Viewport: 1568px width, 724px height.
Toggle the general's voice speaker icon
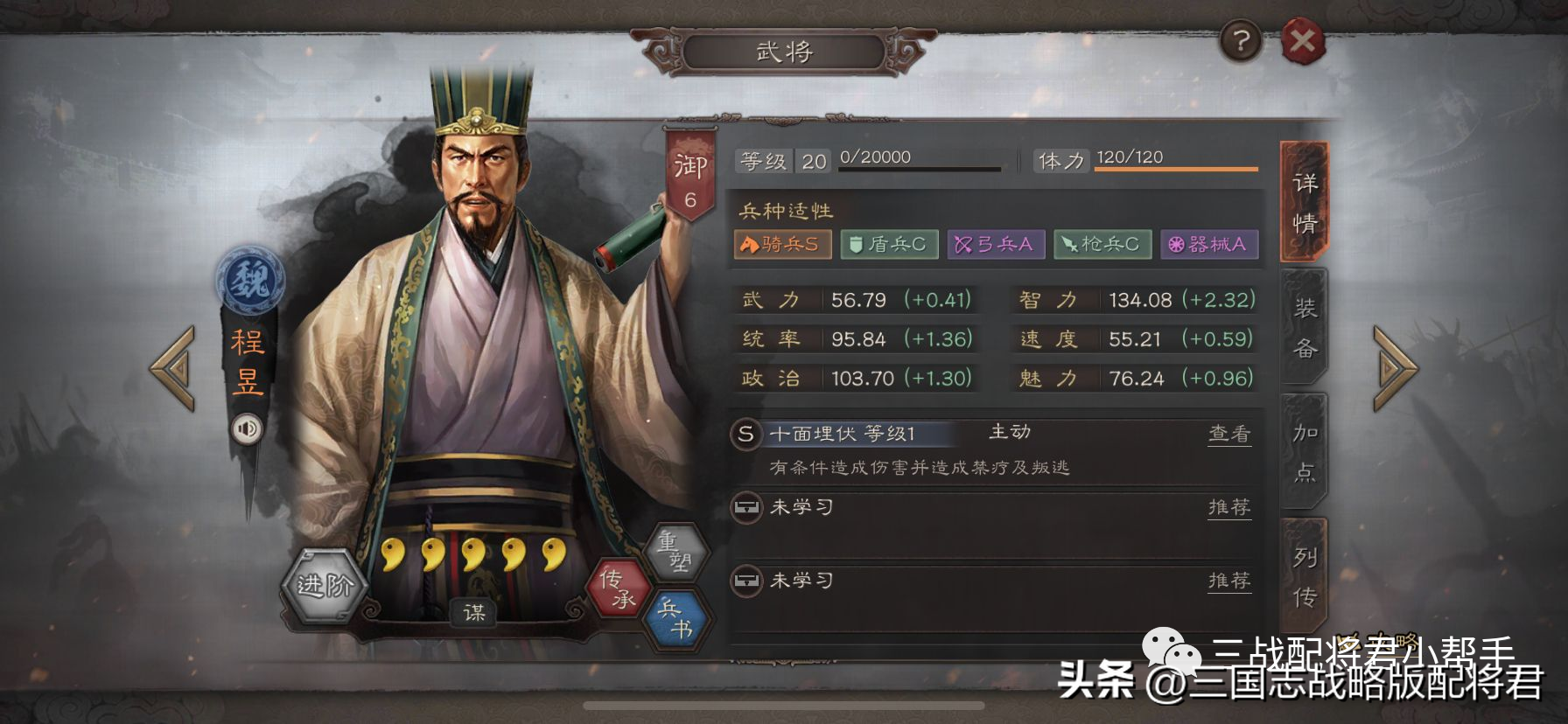tap(248, 429)
